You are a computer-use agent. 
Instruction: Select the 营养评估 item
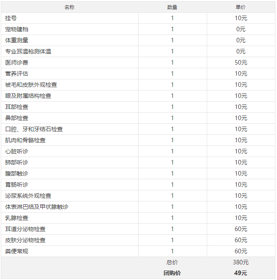tap(16, 74)
